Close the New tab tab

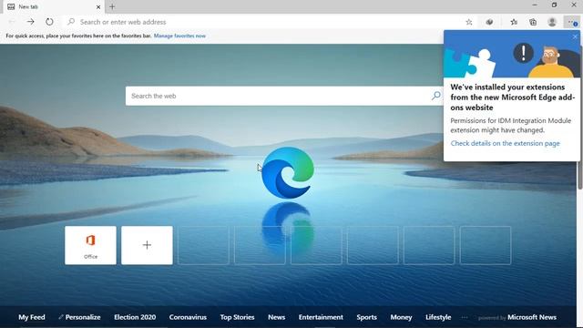pos(98,6)
